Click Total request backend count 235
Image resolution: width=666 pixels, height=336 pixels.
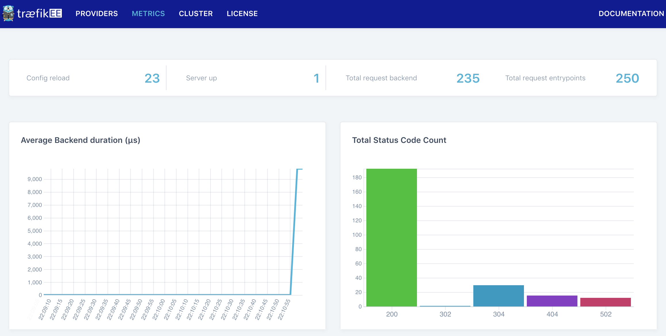pos(468,78)
